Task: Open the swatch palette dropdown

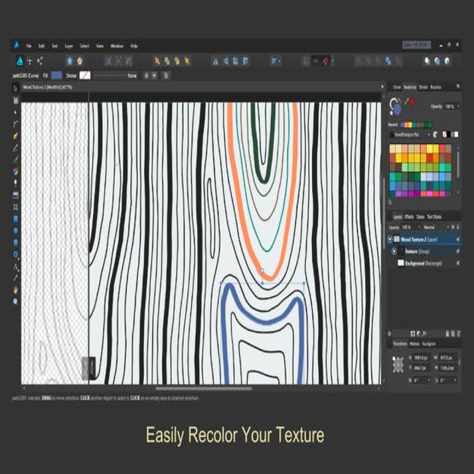Action: (409, 135)
